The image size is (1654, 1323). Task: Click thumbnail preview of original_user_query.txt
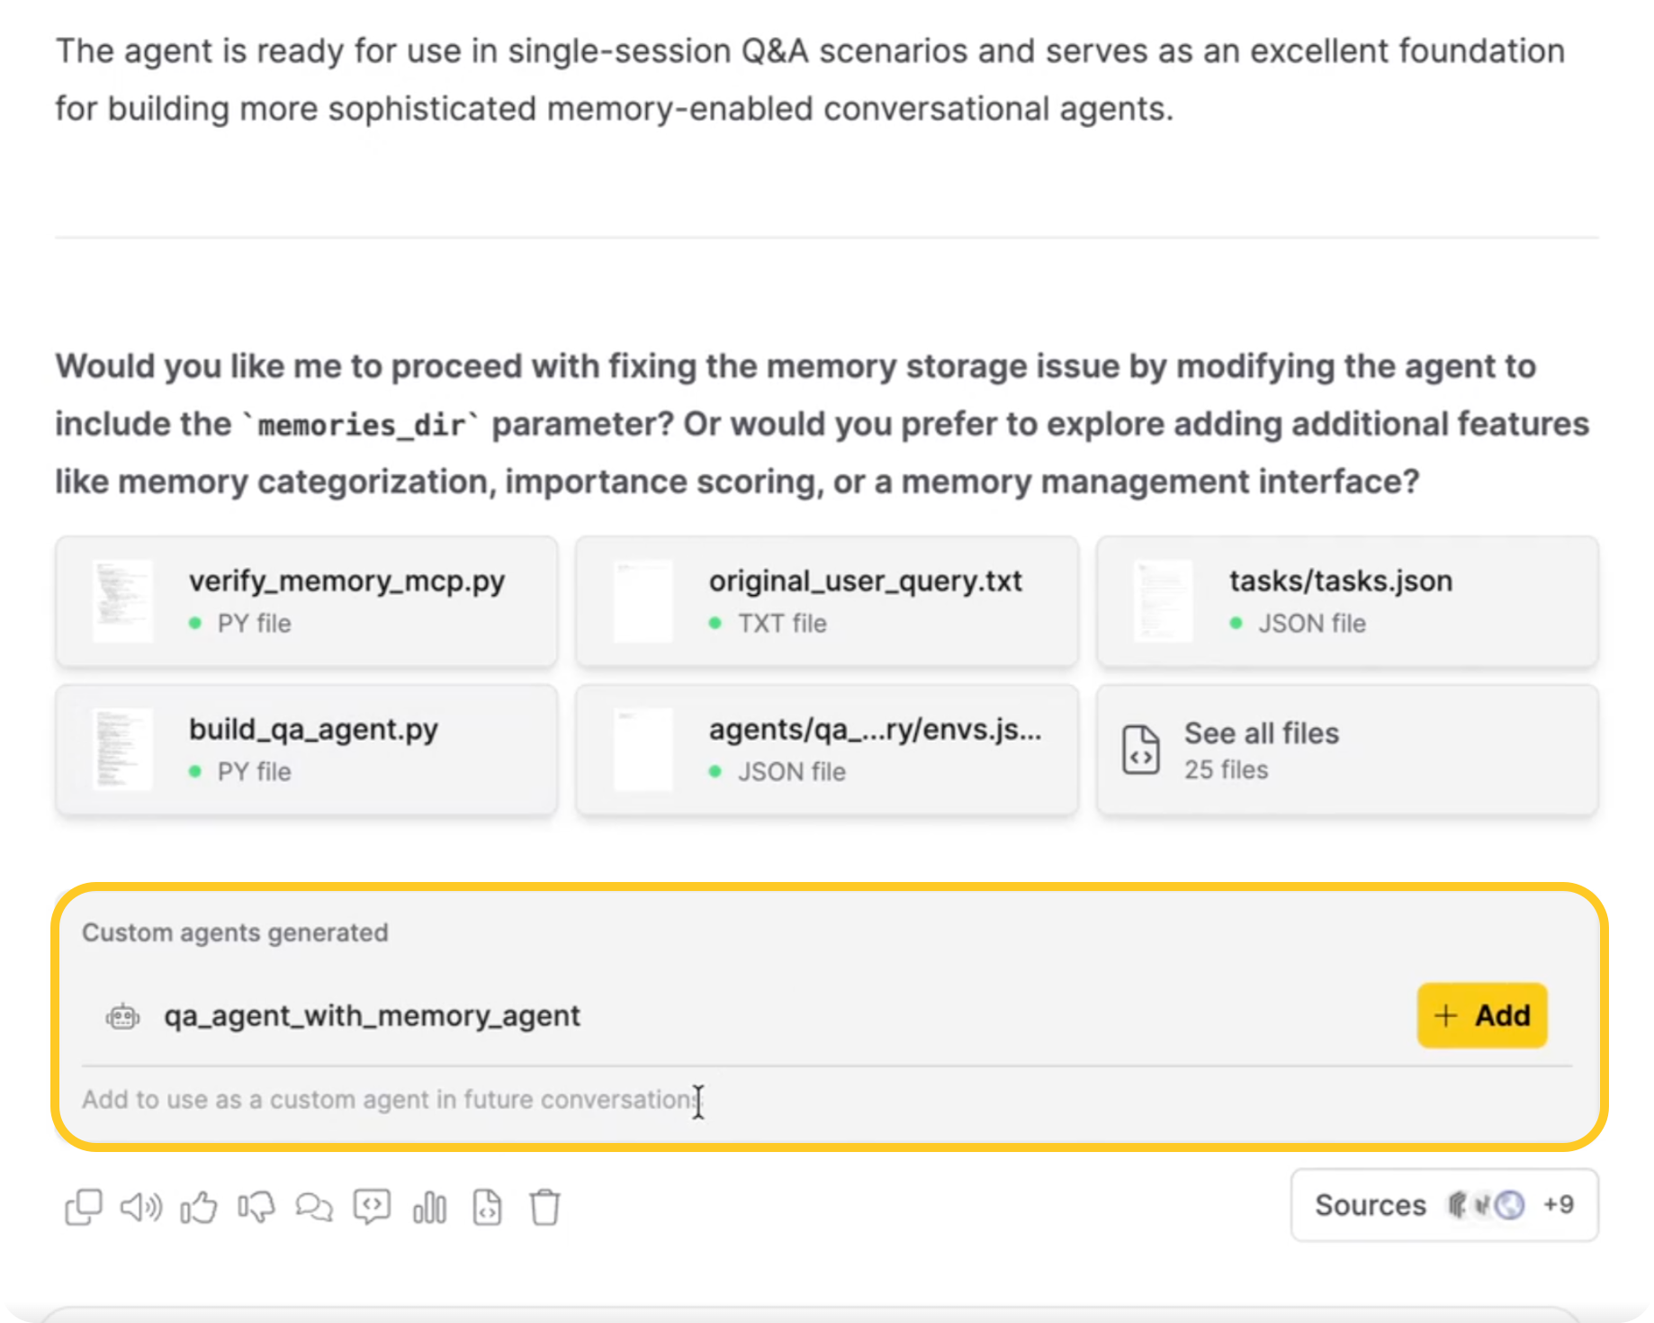point(643,601)
